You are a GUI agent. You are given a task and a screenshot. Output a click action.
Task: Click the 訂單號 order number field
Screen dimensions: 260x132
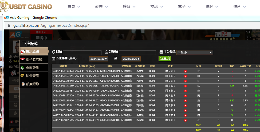(137, 52)
